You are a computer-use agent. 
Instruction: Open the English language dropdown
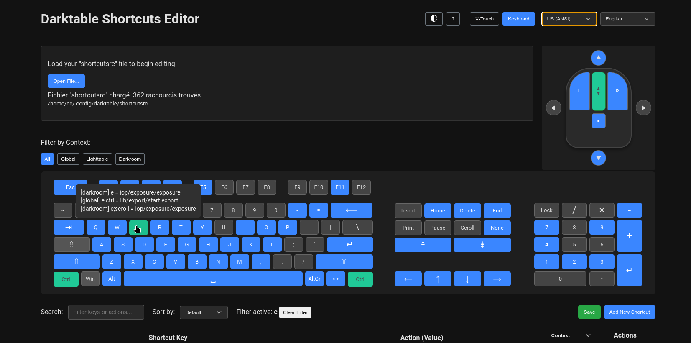coord(627,19)
